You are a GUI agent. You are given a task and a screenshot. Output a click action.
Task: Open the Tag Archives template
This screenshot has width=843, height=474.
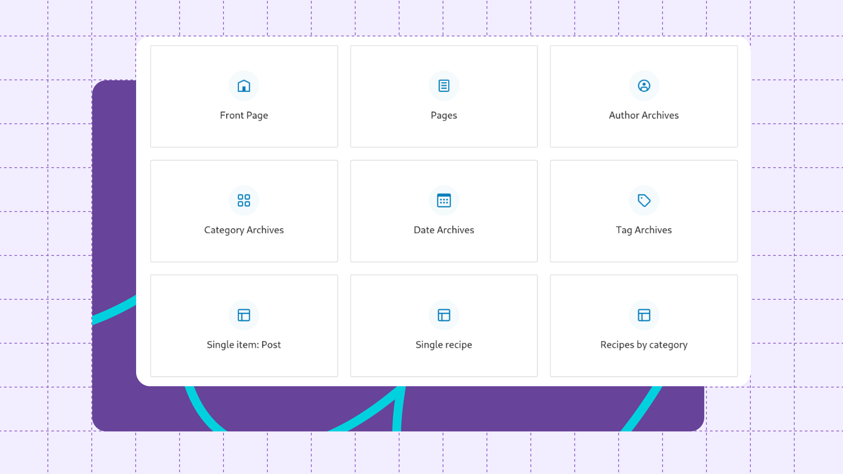[x=644, y=211]
